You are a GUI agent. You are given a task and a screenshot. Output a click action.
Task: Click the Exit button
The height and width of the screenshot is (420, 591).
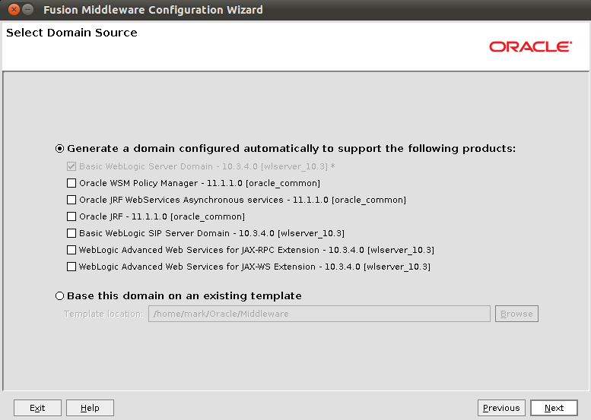click(x=37, y=408)
